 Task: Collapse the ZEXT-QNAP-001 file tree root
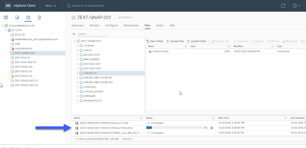[x=74, y=41]
